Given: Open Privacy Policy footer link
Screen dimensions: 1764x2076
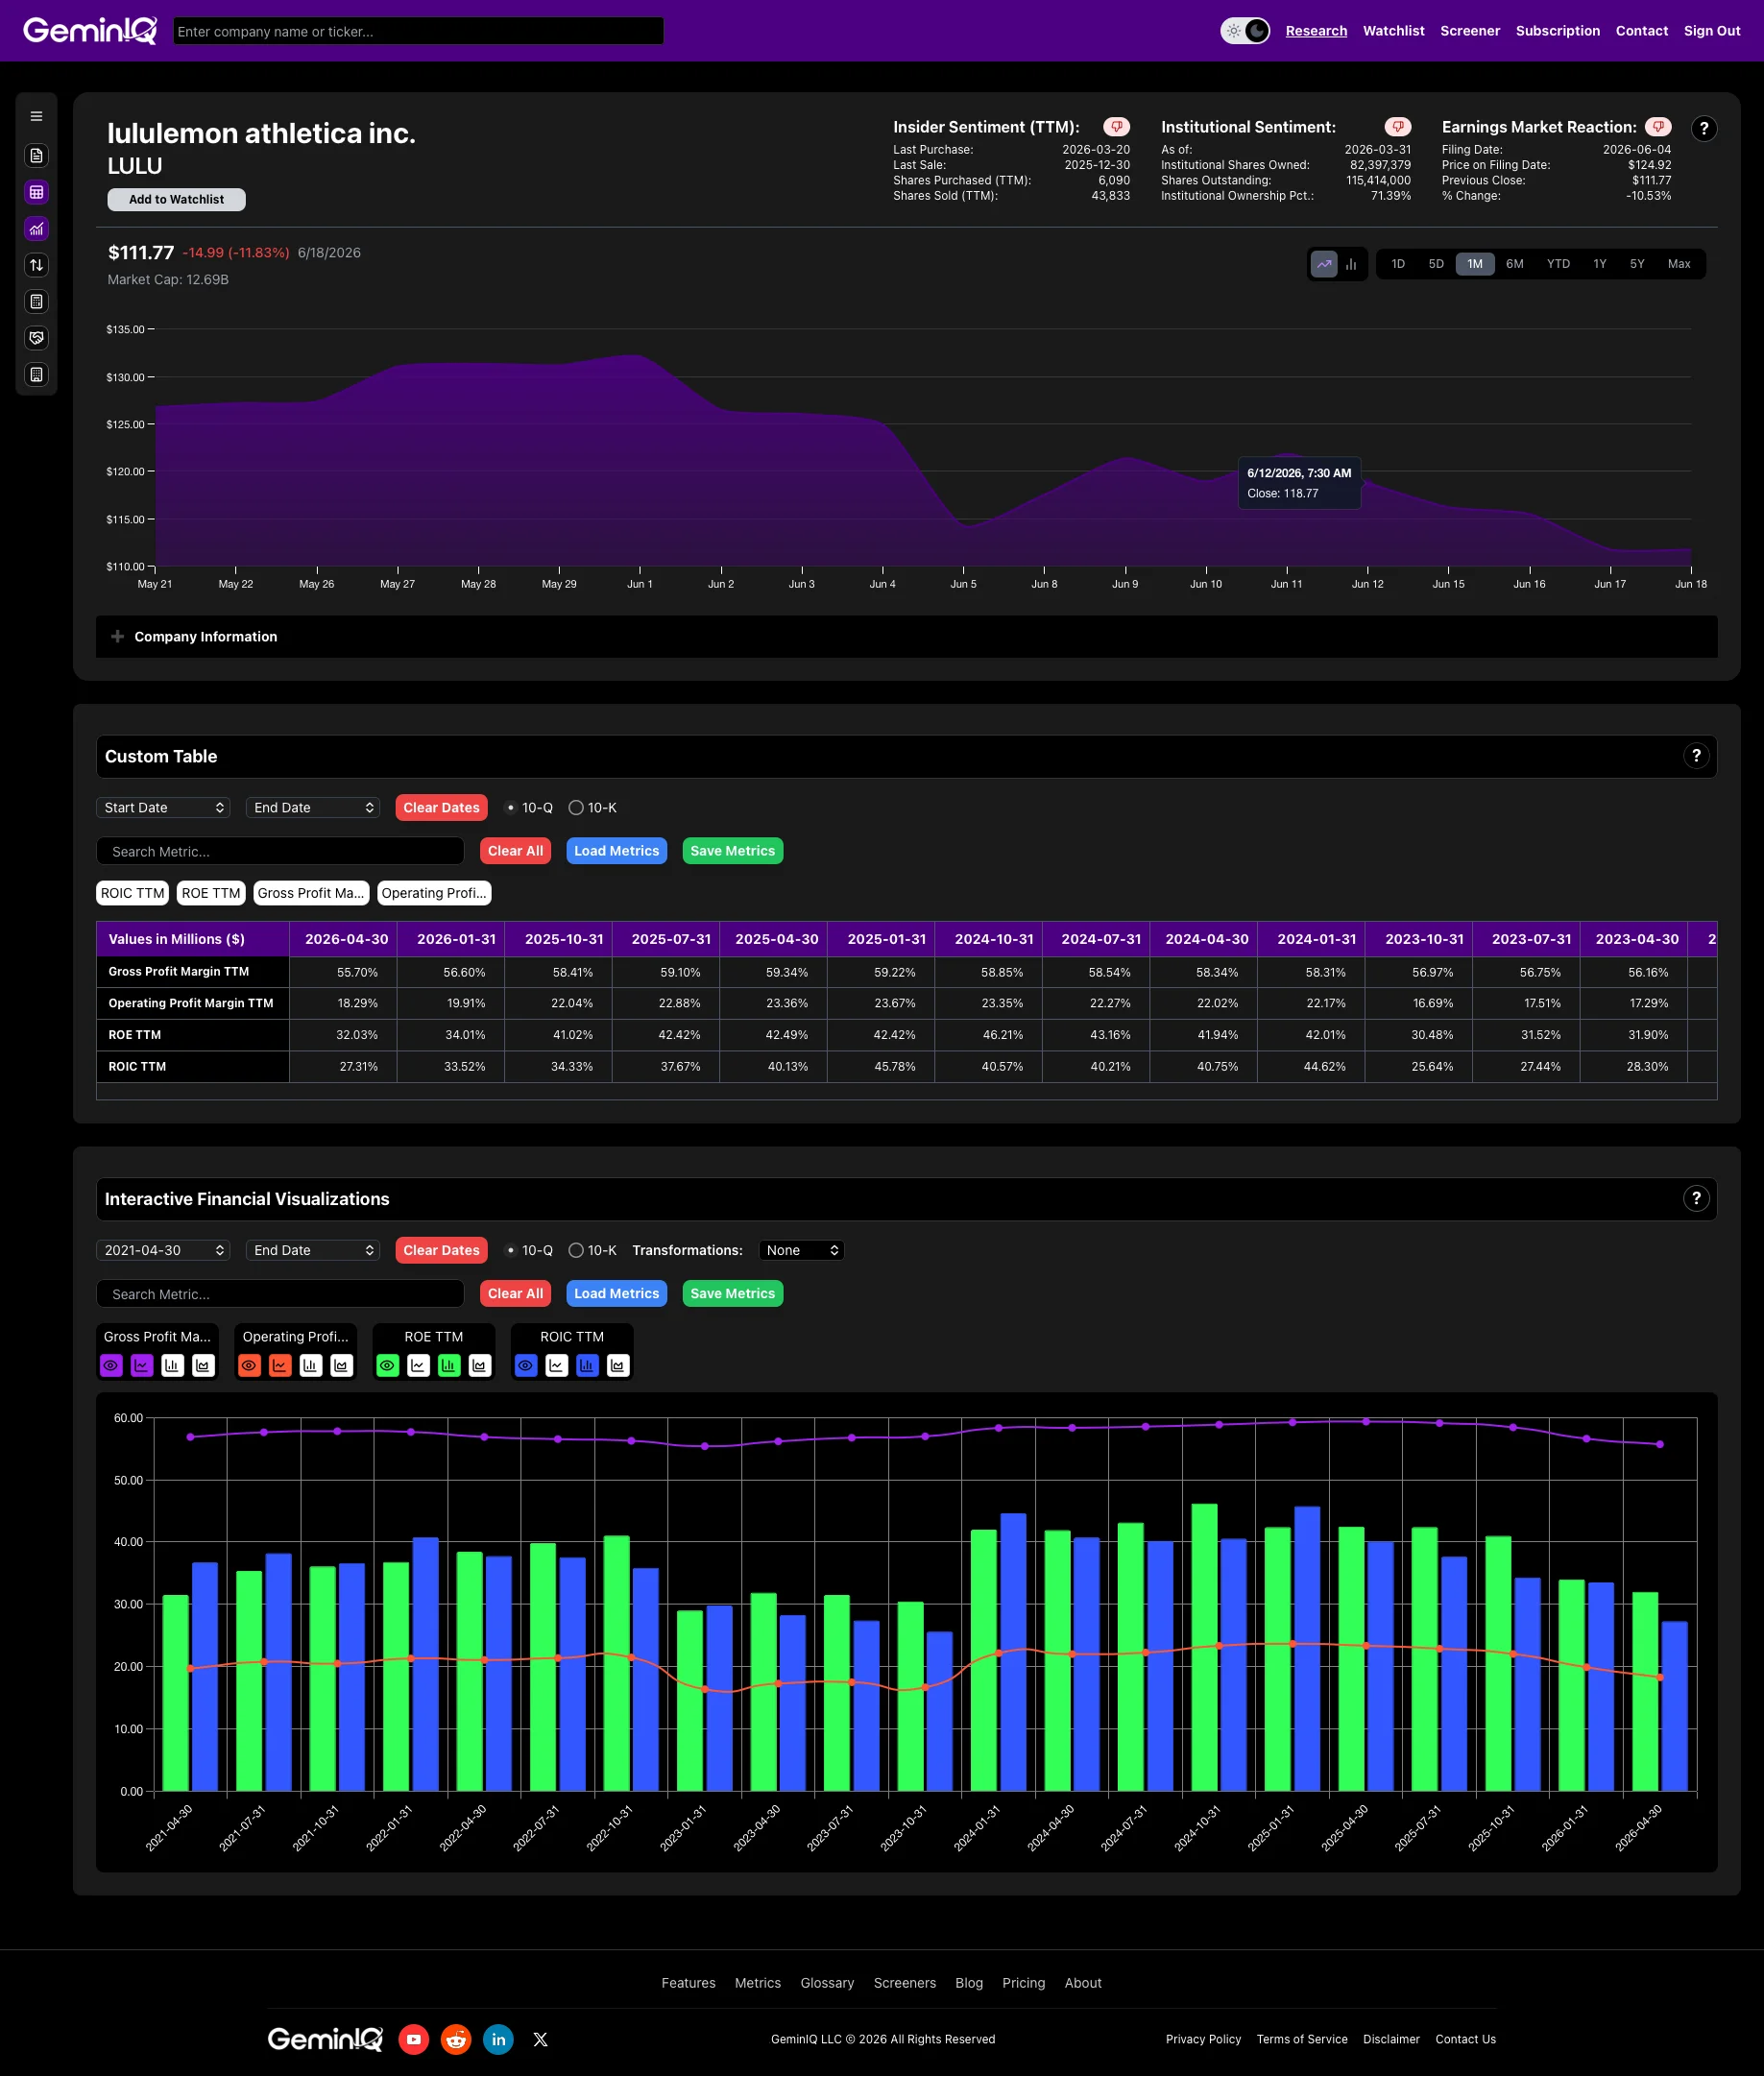Looking at the screenshot, I should pos(1203,2039).
